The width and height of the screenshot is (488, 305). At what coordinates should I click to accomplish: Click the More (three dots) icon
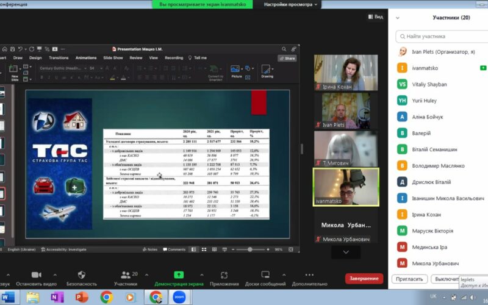click(x=309, y=275)
